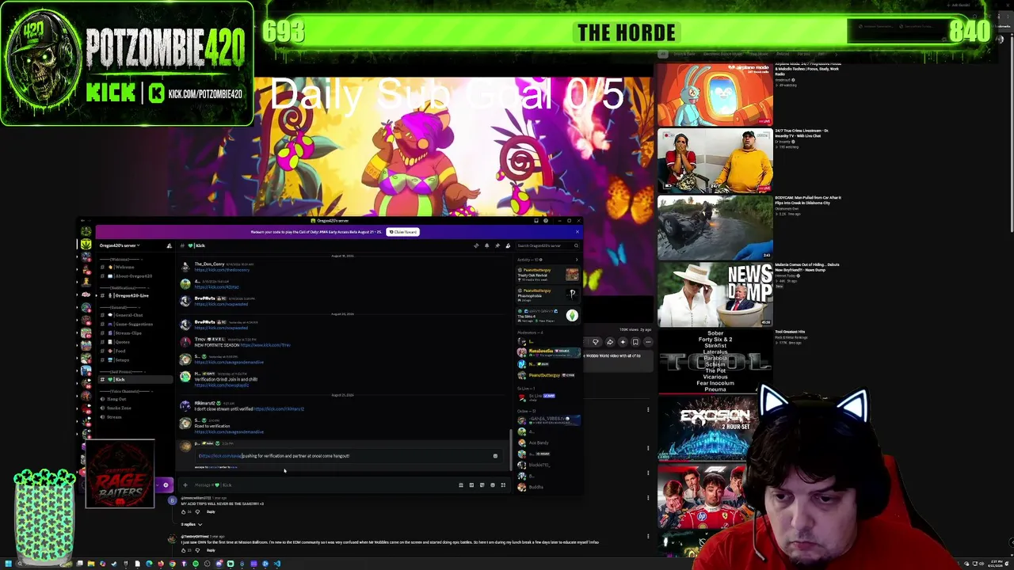The height and width of the screenshot is (570, 1014).
Task: Open the GIF picker in message bar
Action: (471, 484)
